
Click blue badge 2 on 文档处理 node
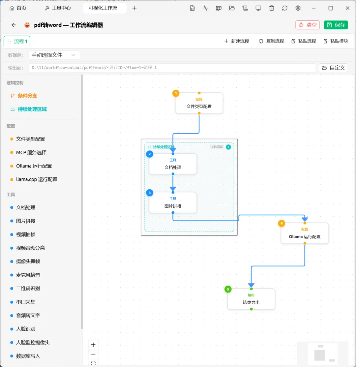click(x=150, y=154)
